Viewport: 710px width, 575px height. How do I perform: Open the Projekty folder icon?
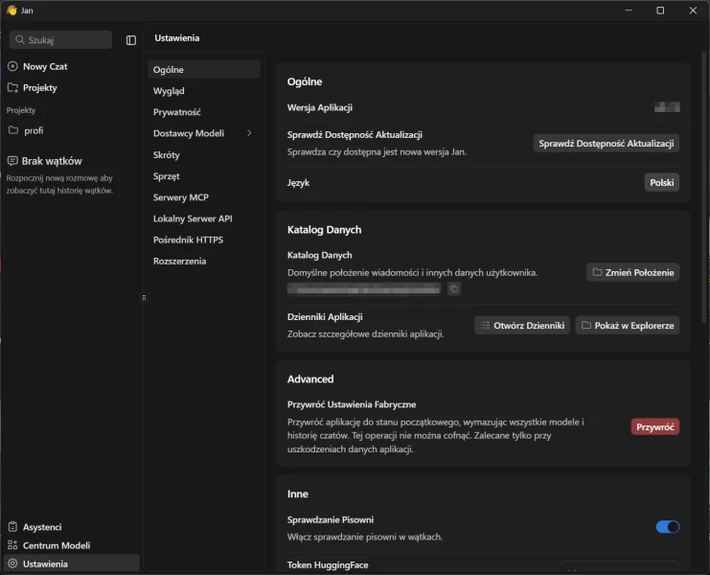point(12,87)
